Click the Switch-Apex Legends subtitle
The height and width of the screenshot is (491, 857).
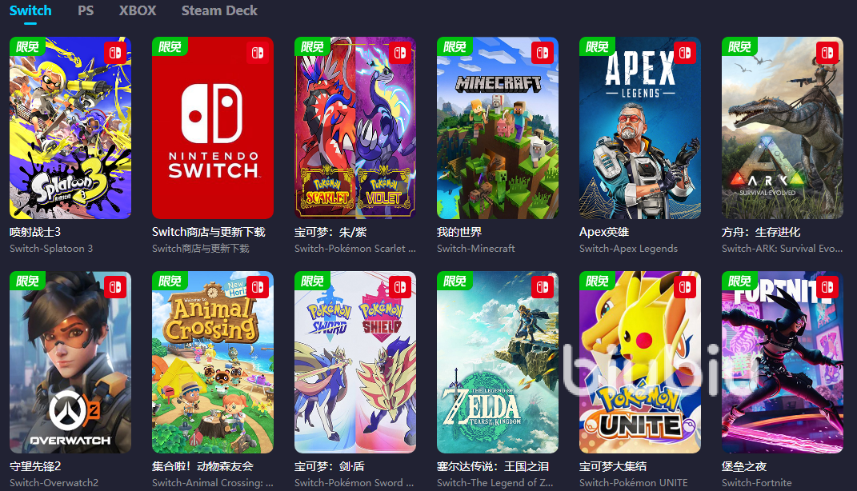[628, 249]
